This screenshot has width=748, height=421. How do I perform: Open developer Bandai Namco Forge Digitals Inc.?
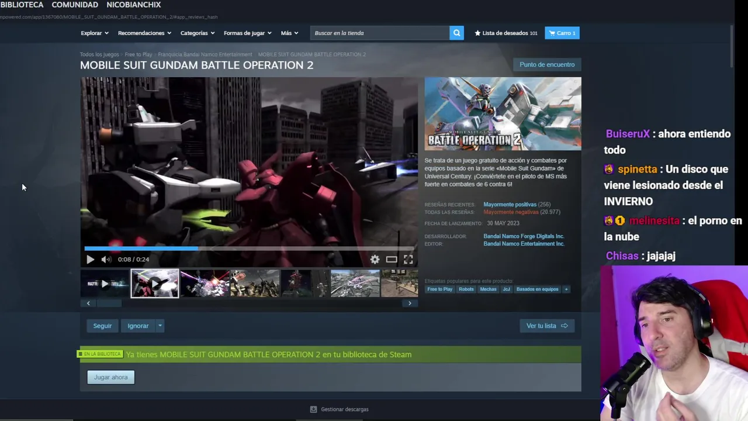tap(524, 236)
